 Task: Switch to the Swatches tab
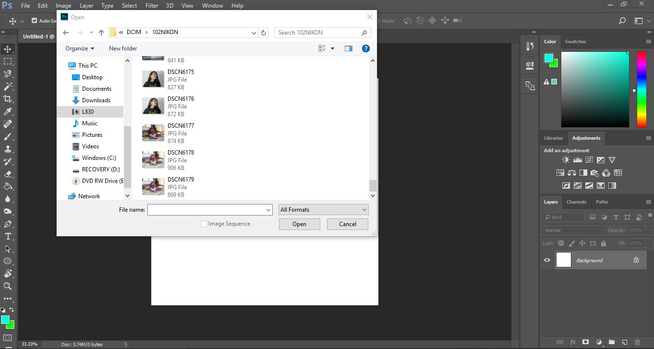tap(575, 42)
